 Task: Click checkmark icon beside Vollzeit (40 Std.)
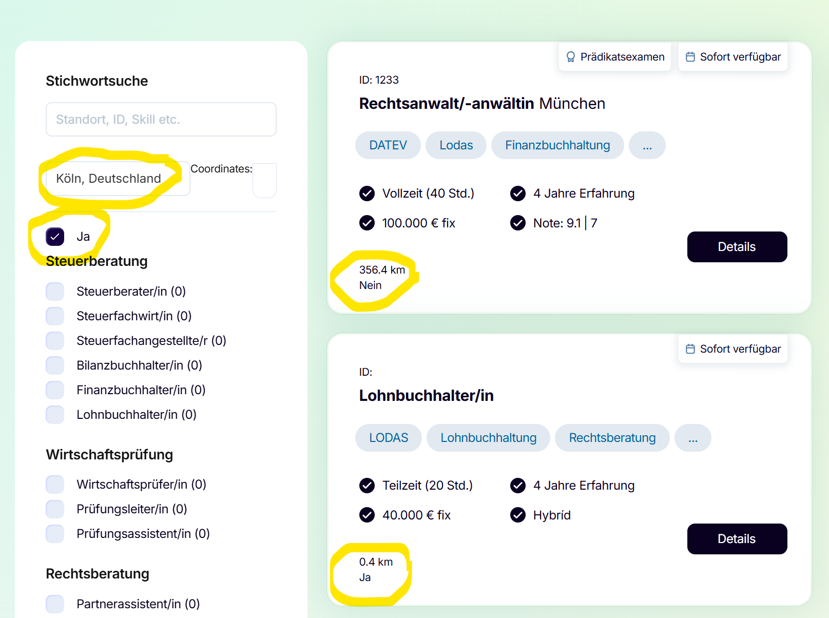(x=367, y=194)
